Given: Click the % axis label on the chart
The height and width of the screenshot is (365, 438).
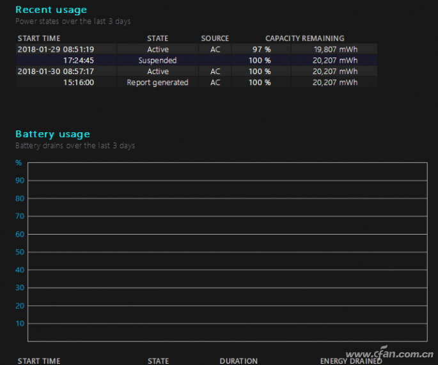Looking at the screenshot, I should point(19,163).
